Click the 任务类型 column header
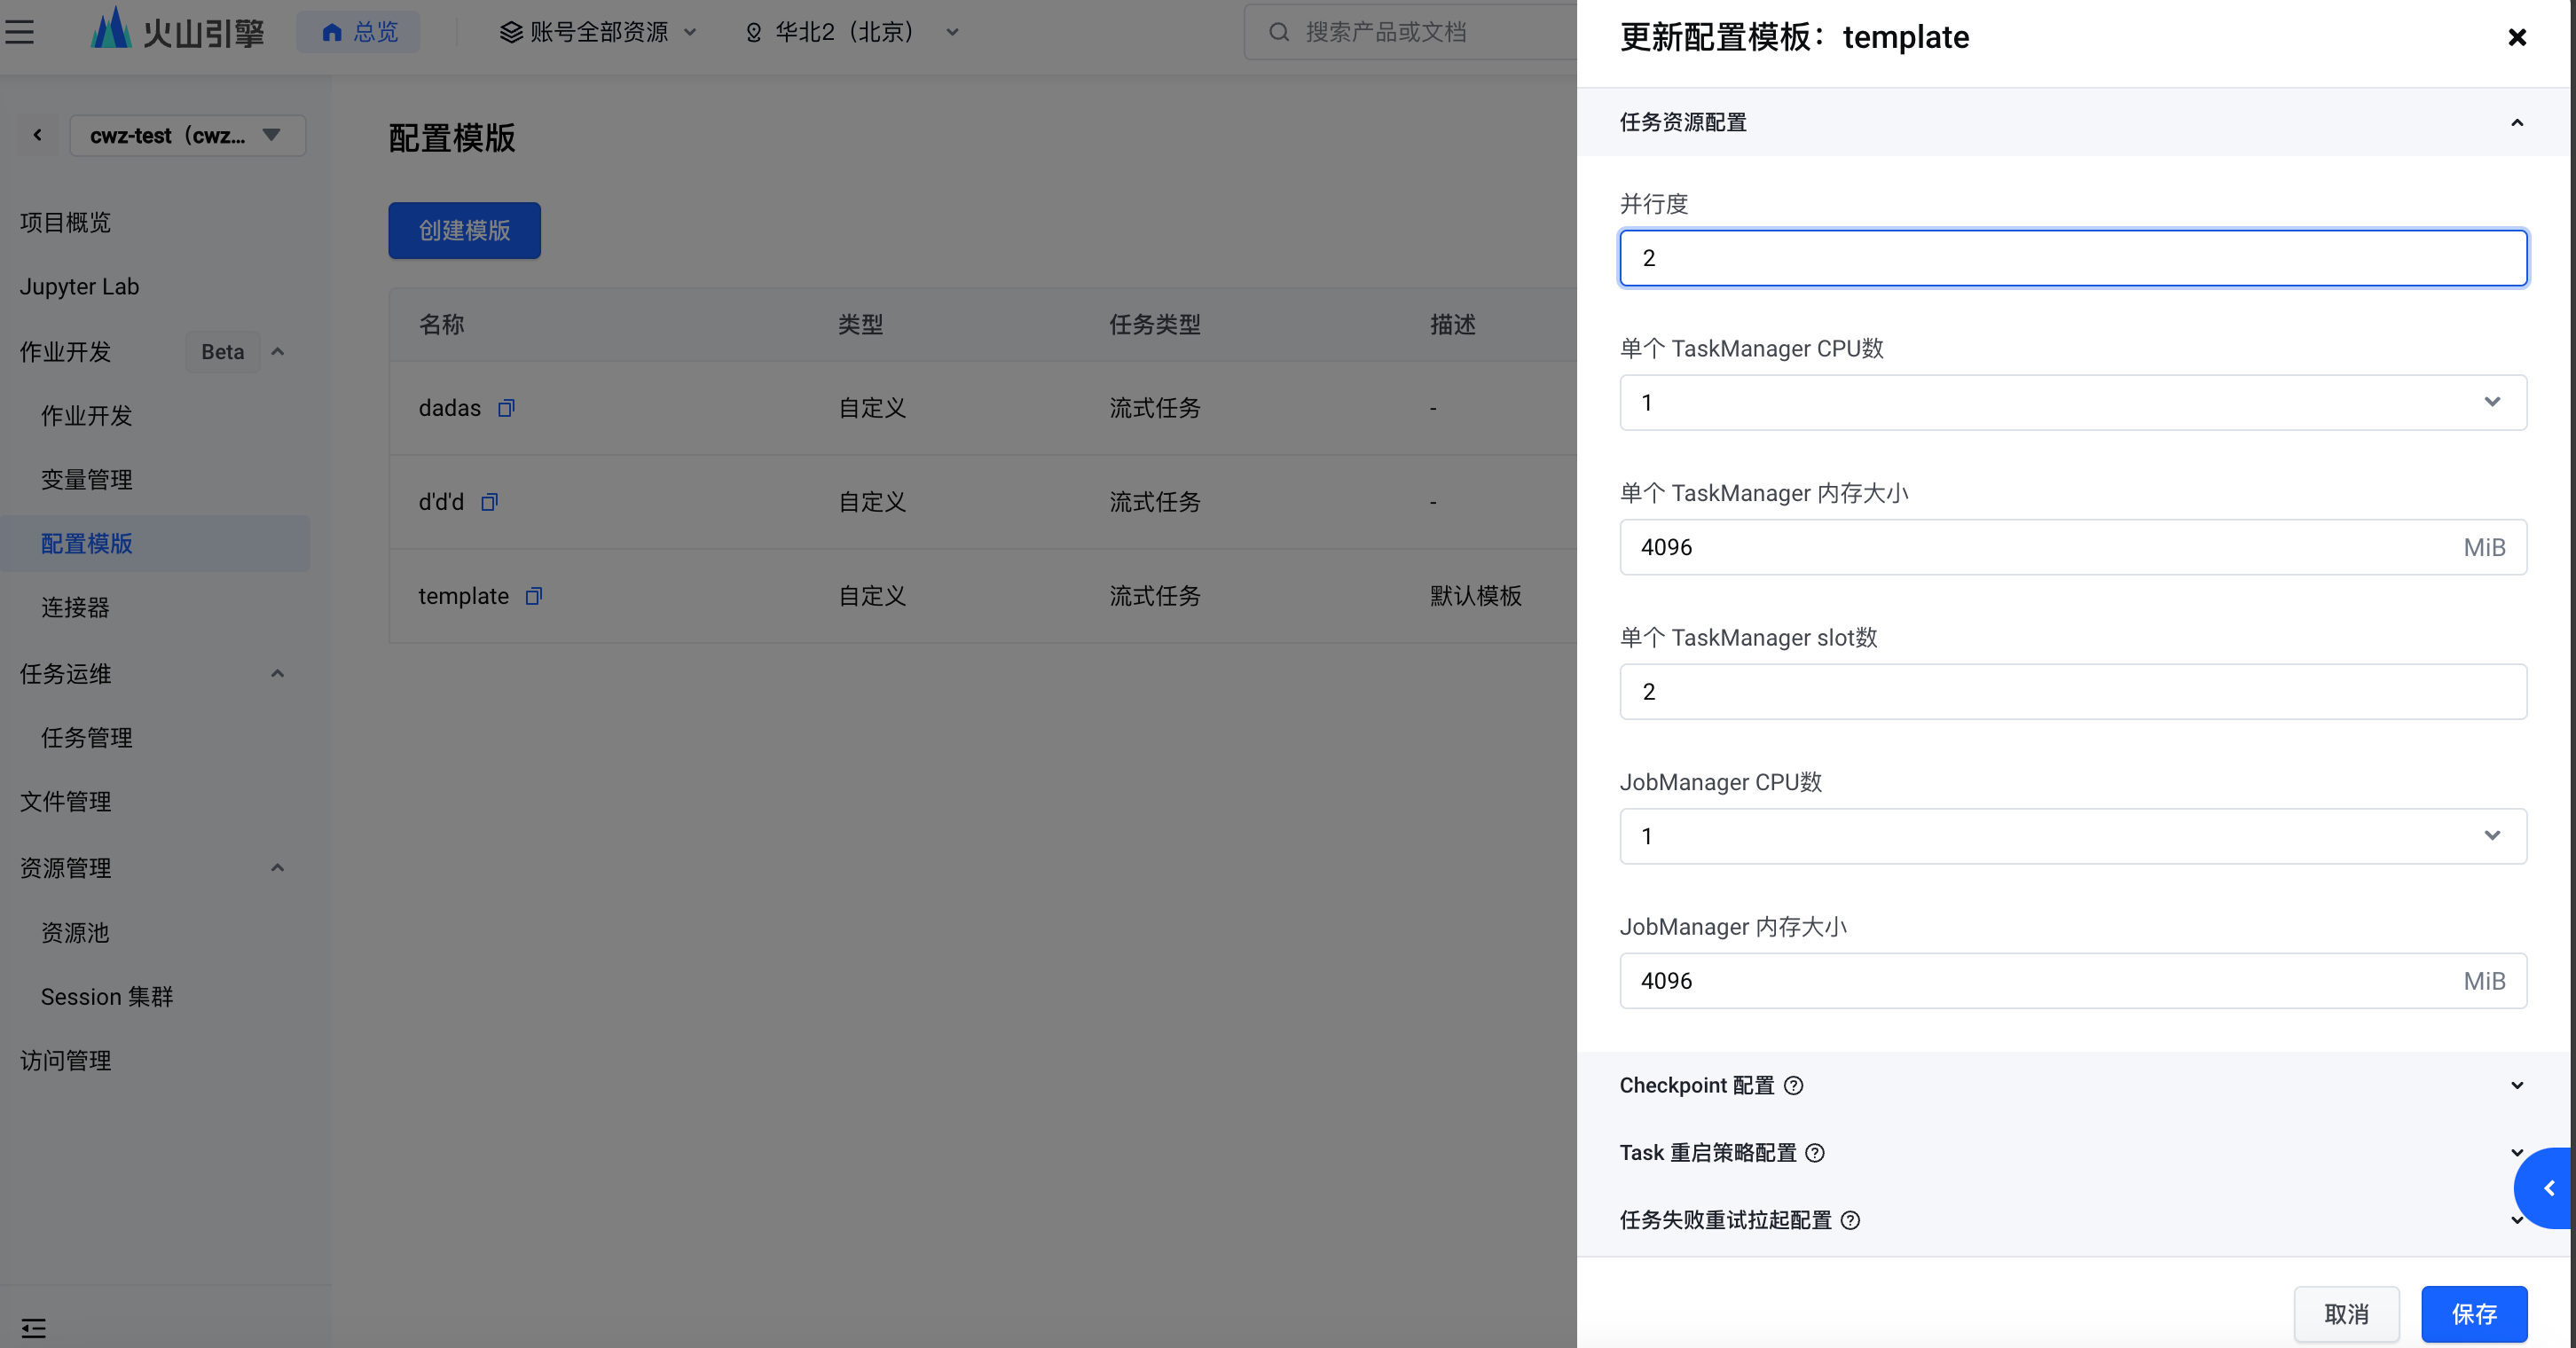 [x=1155, y=324]
